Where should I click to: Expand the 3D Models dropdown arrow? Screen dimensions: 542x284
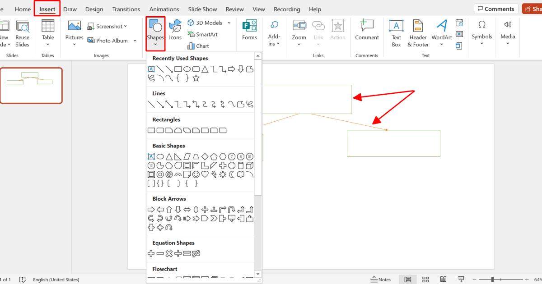click(229, 23)
